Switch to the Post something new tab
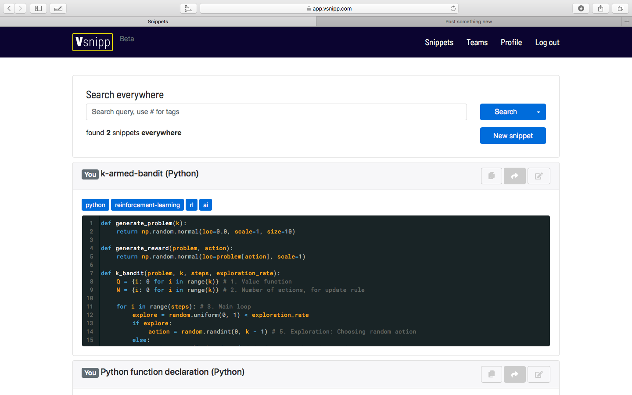632x395 pixels. coord(469,22)
